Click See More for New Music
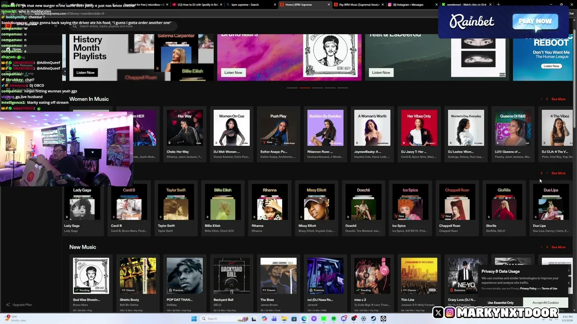The image size is (577, 324). pyautogui.click(x=558, y=247)
